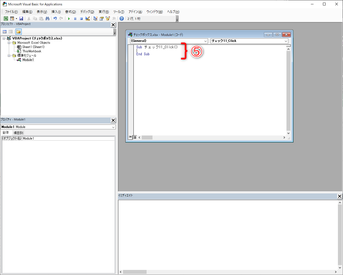
Task: Toggle Full Module View button in code window
Action: [x=135, y=137]
